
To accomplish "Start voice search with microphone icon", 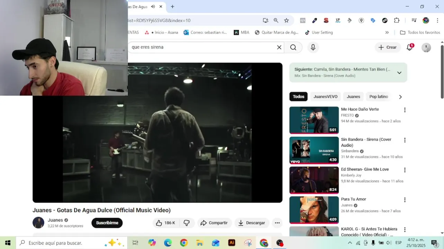I will [x=313, y=47].
